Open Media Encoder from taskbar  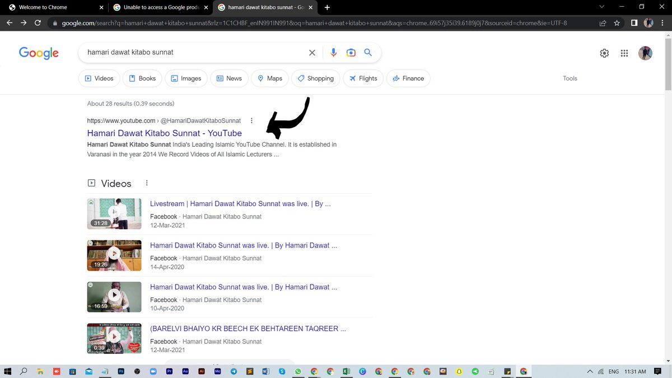tap(217, 371)
